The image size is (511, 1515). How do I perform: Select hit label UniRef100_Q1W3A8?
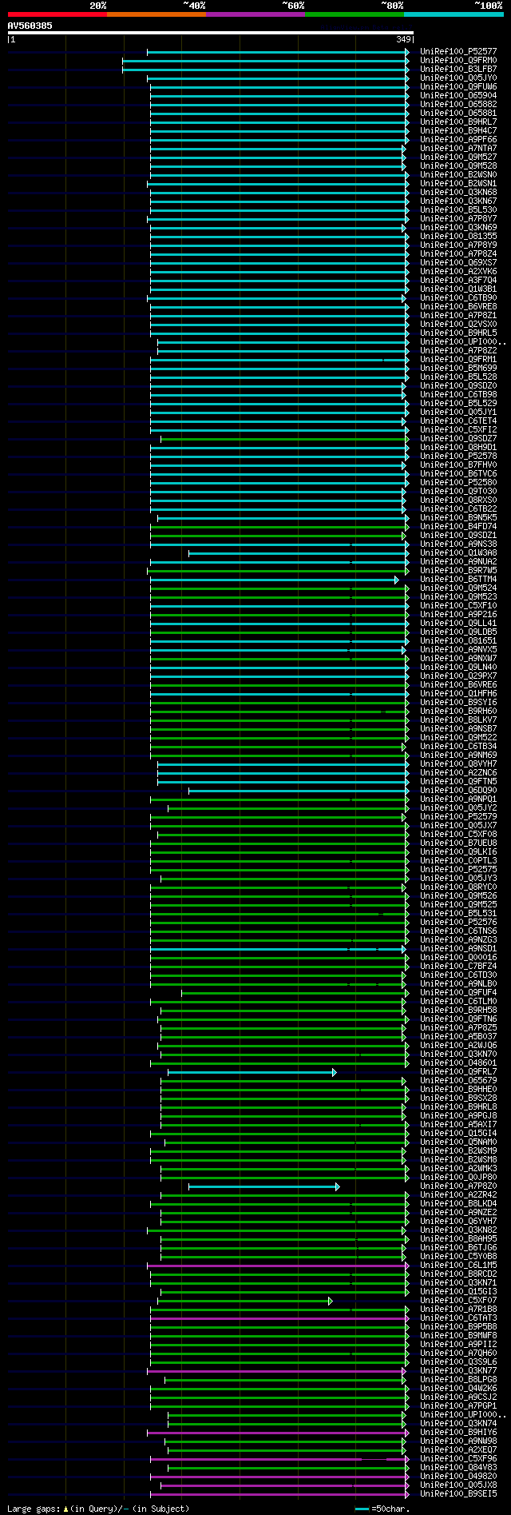click(458, 552)
